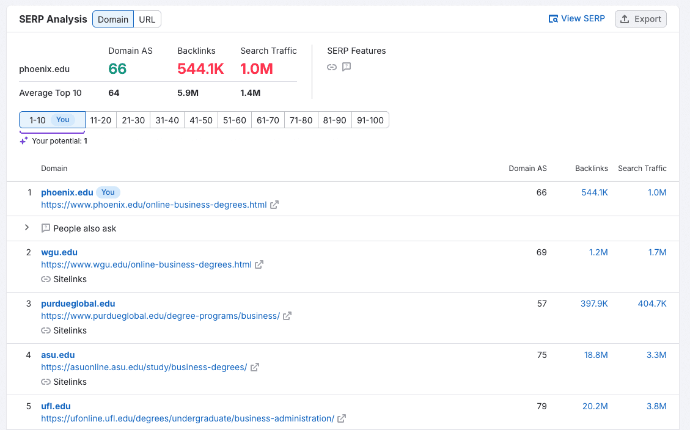Switch to positions 61-70
The width and height of the screenshot is (690, 430).
click(268, 120)
